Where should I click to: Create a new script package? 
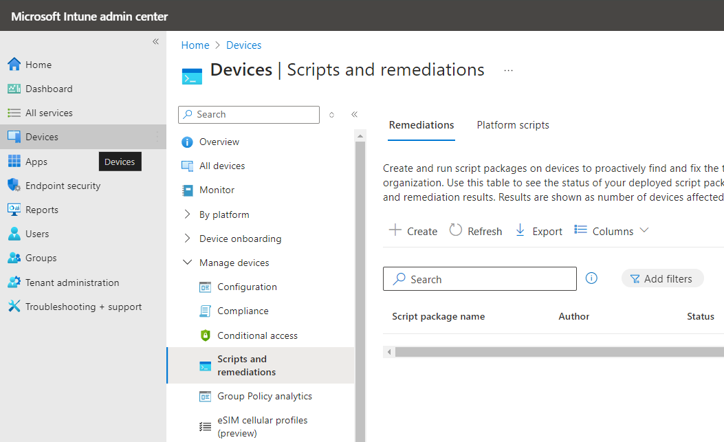[x=413, y=230]
